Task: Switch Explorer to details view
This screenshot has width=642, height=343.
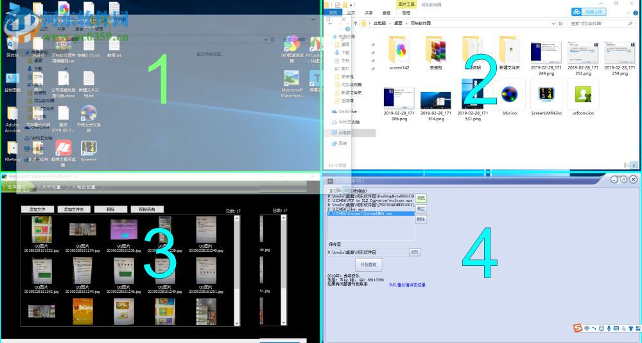Action: (627, 165)
